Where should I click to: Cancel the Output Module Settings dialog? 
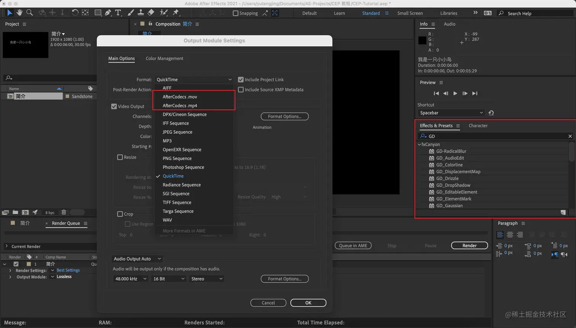pos(268,303)
